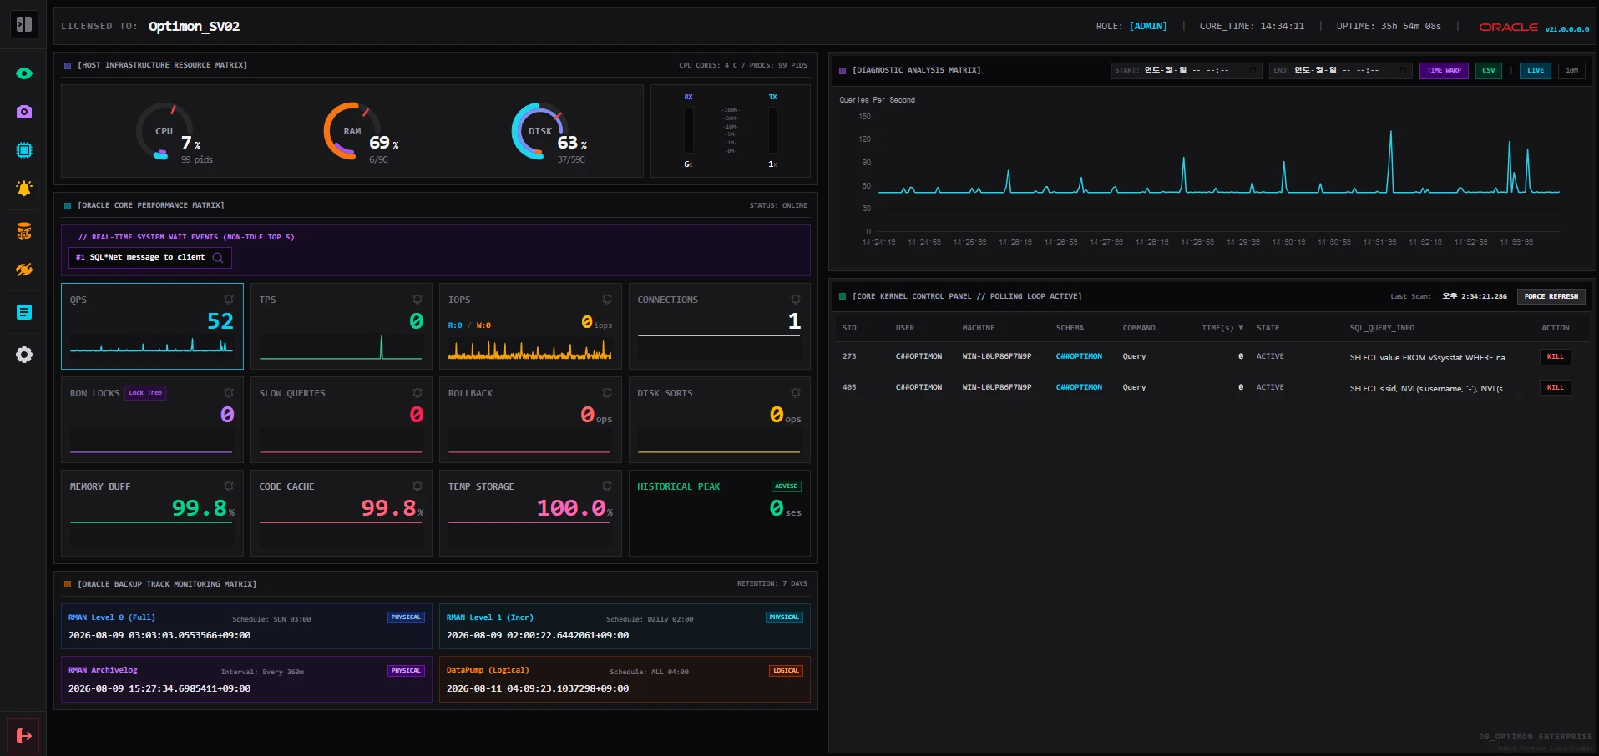Open the cyan CPU chip view
Screen dimensions: 1599x756
(x=24, y=150)
